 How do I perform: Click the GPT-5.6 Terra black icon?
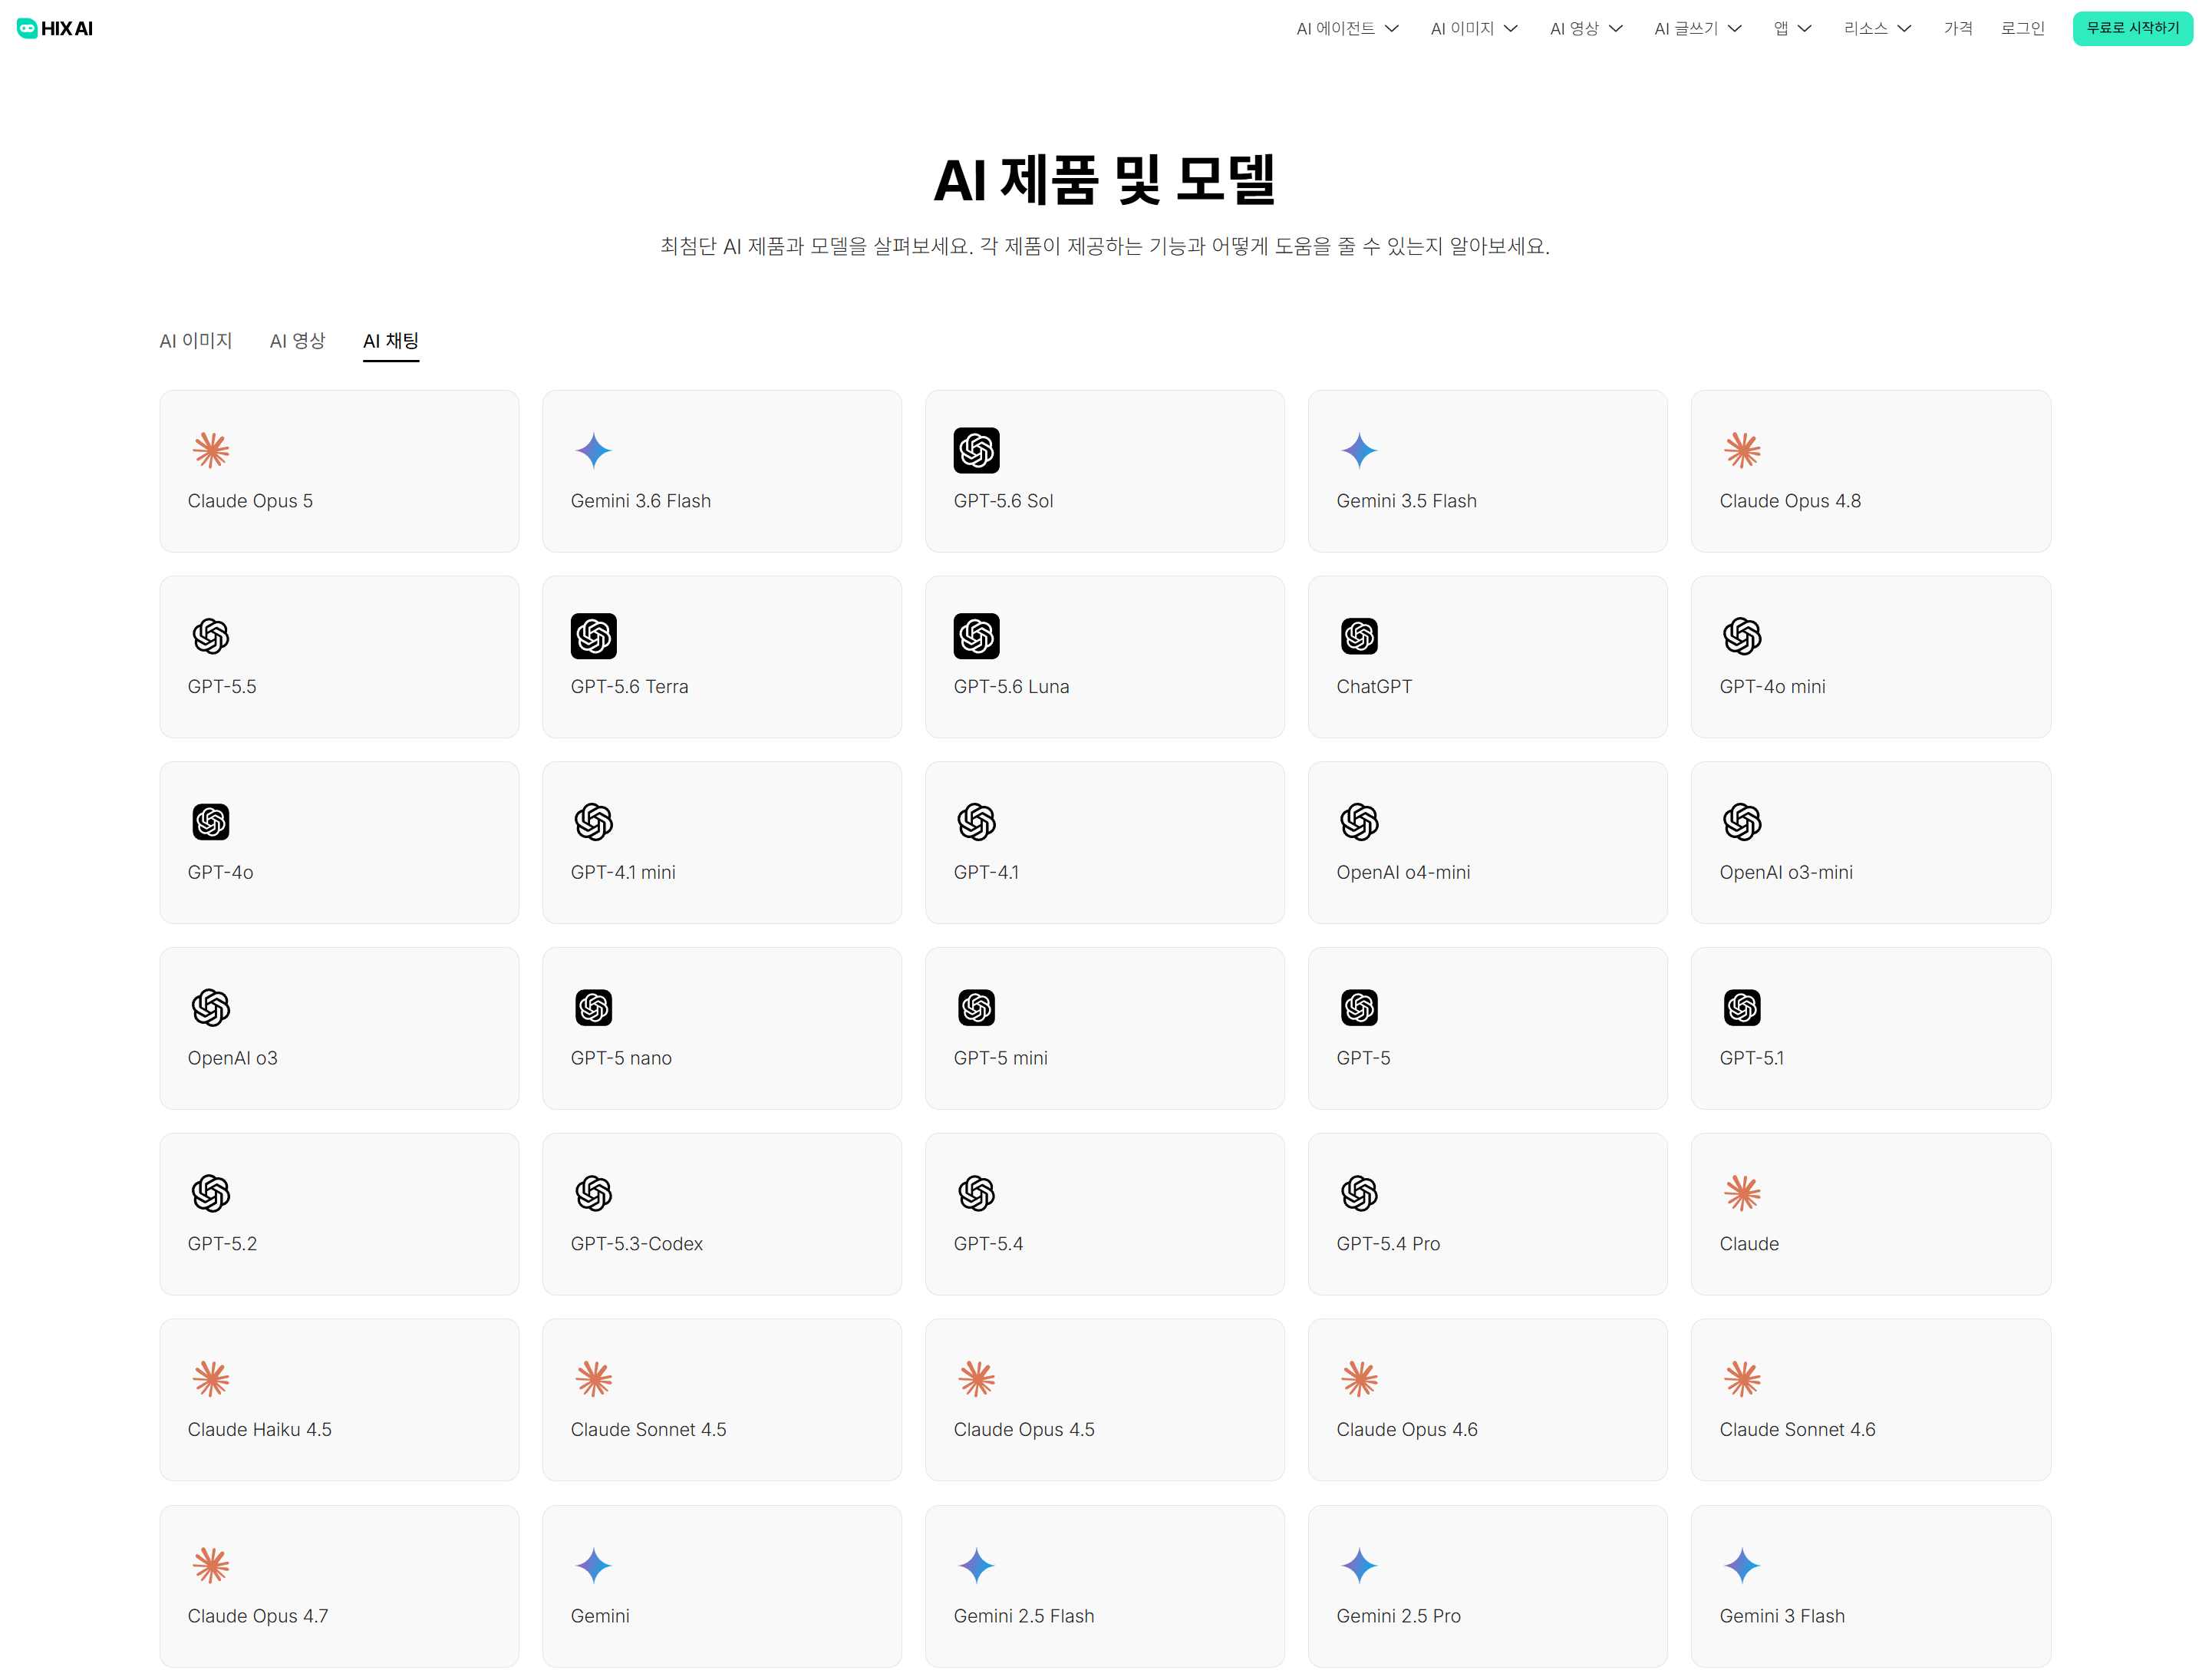pyautogui.click(x=594, y=636)
